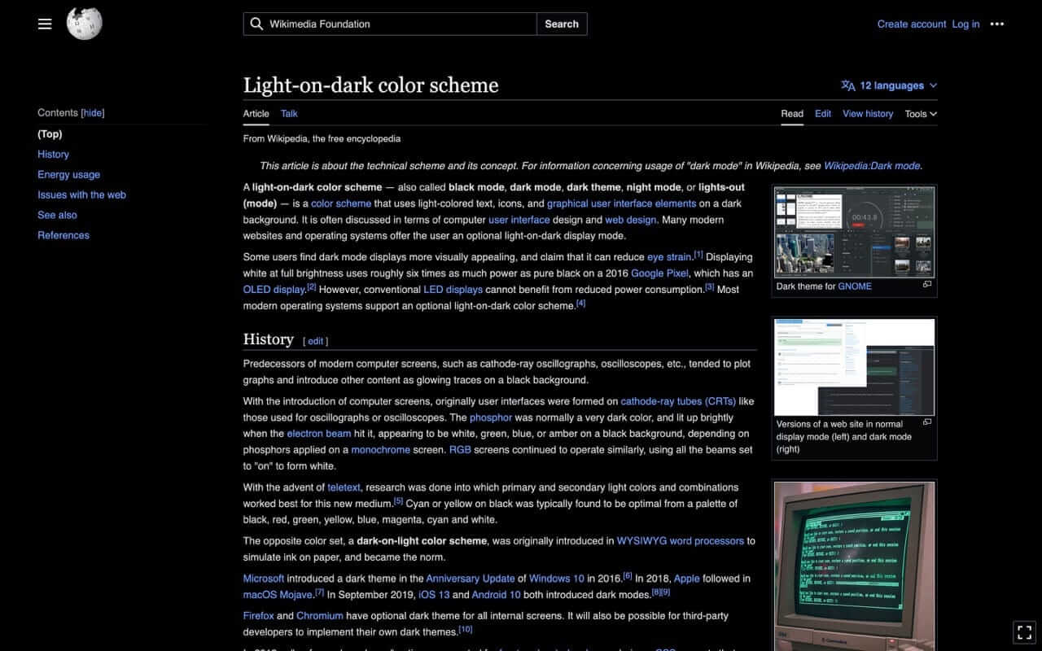Click the Wikipedia globe logo
This screenshot has width=1042, height=651.
84,24
